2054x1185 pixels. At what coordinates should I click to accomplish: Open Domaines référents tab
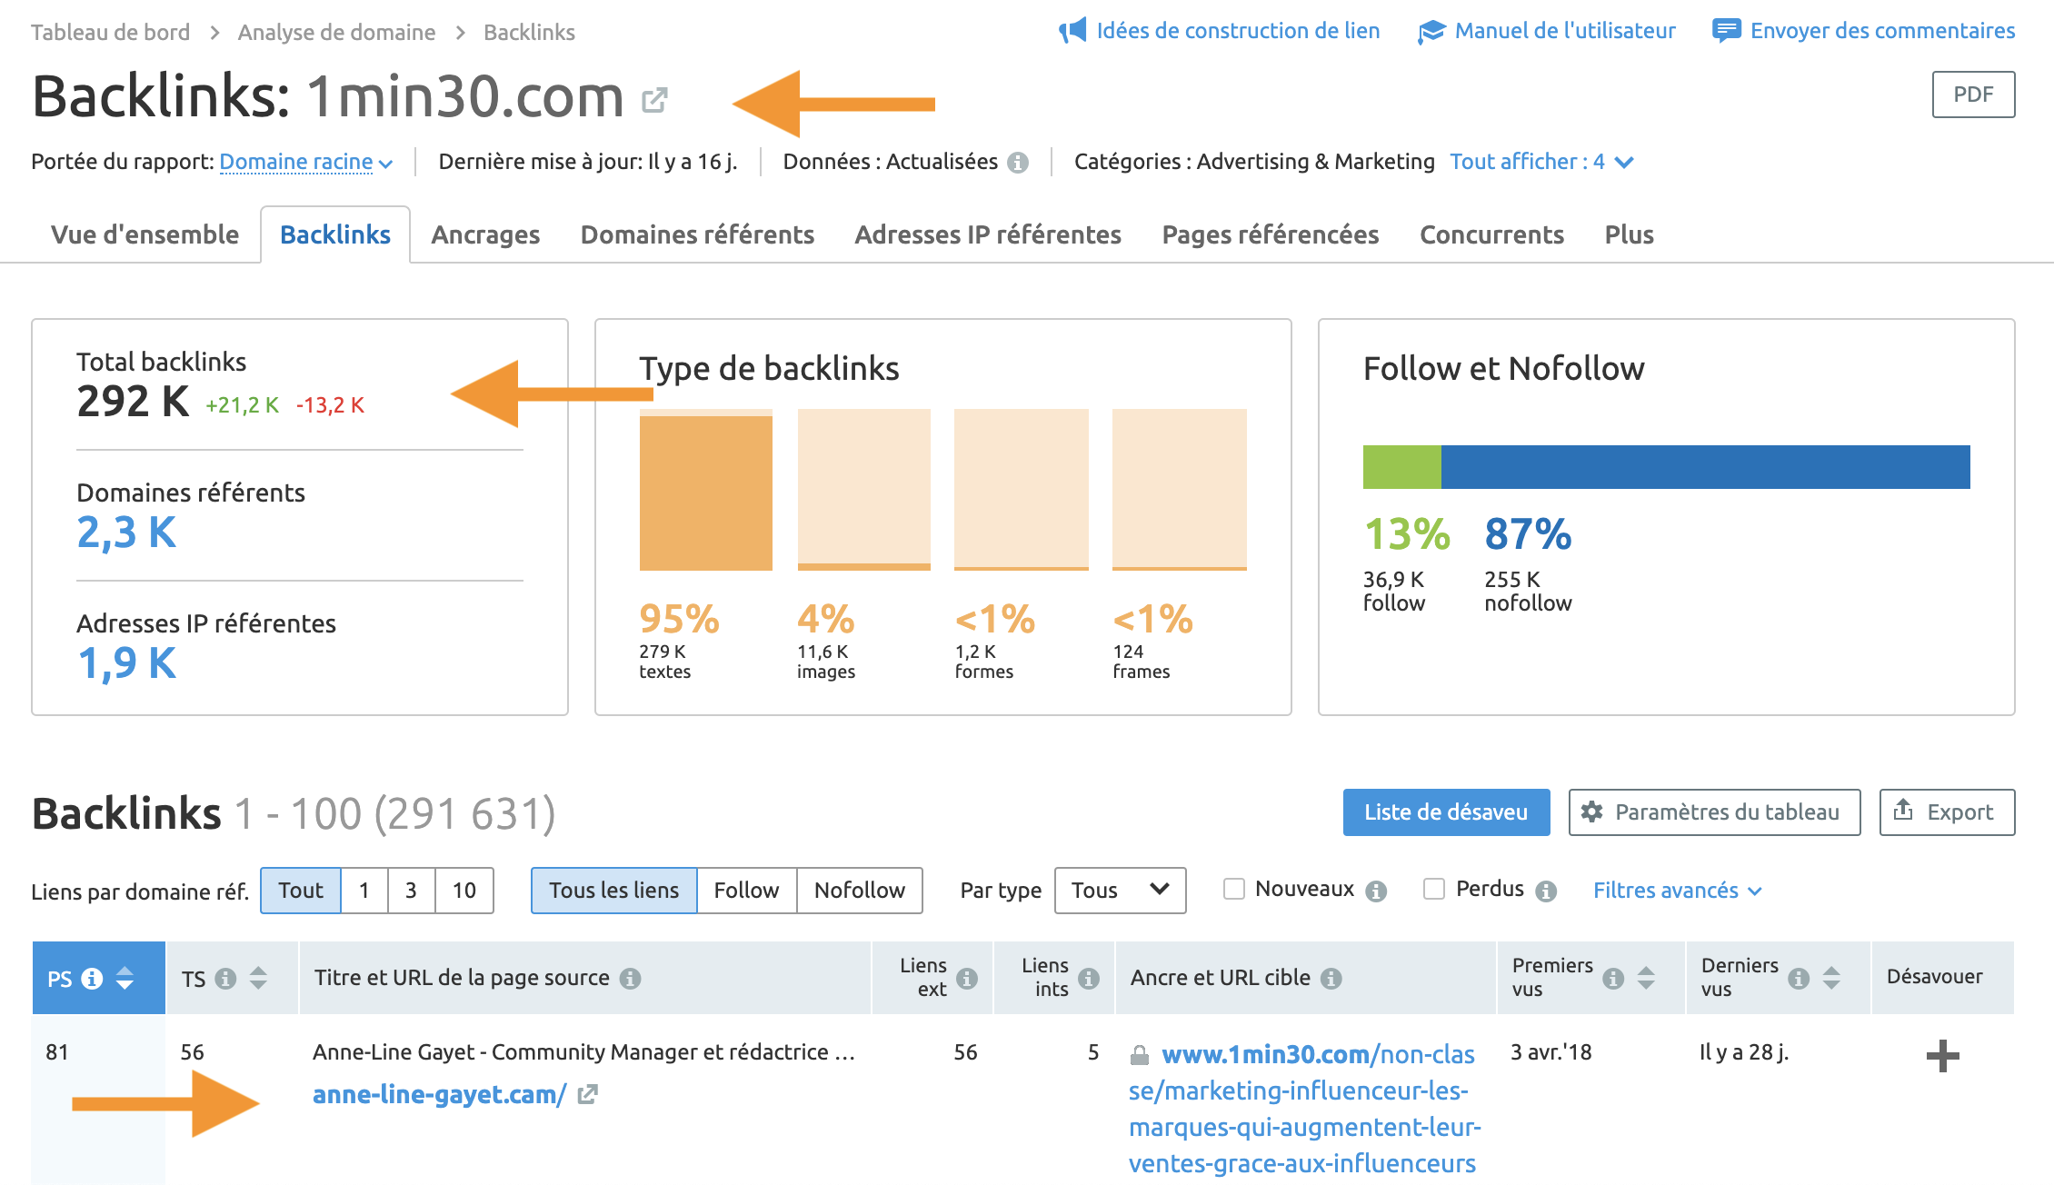pos(697,234)
